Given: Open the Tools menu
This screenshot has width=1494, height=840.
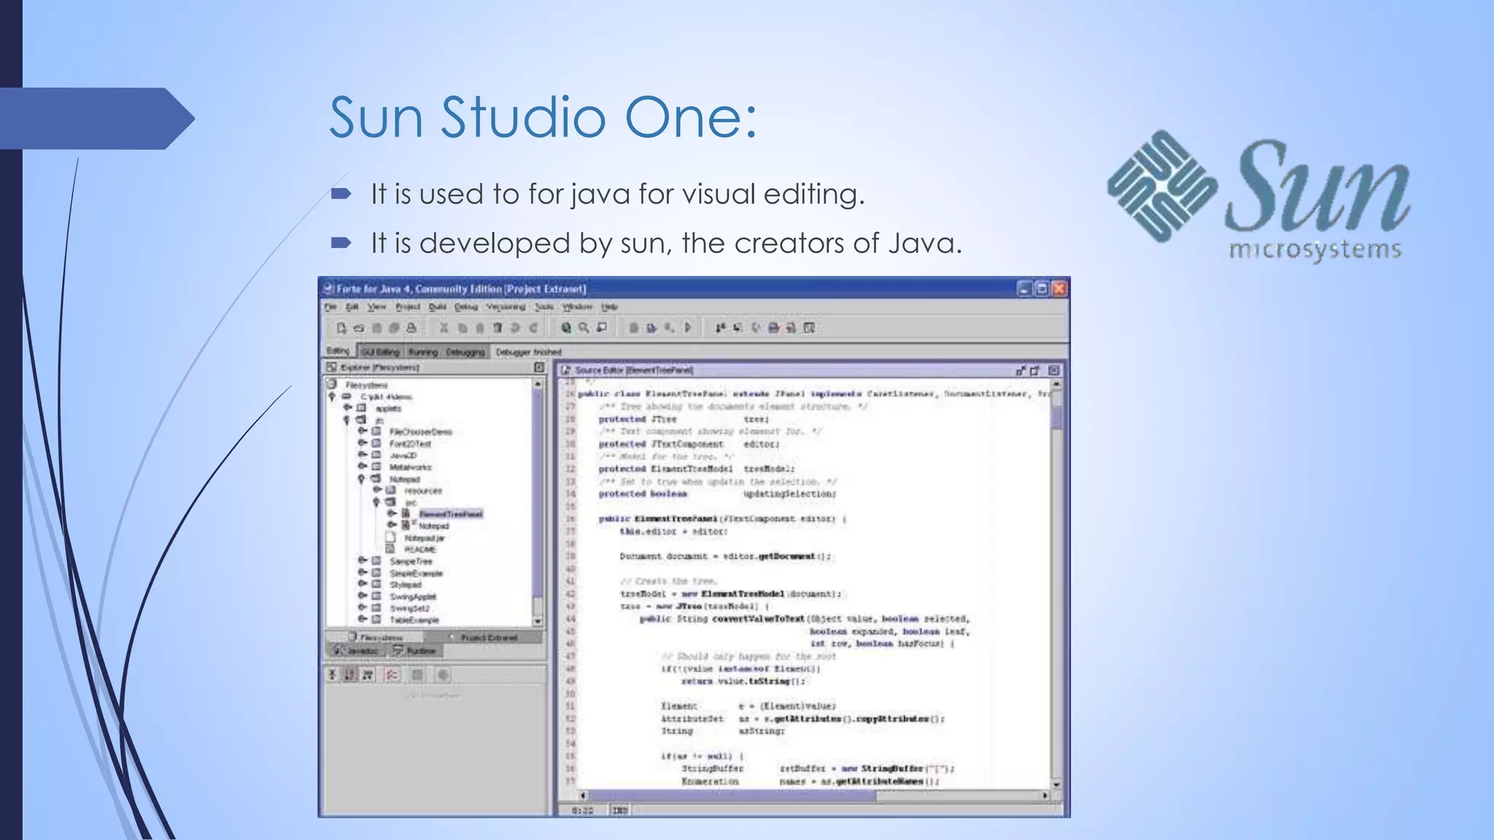Looking at the screenshot, I should (x=544, y=307).
